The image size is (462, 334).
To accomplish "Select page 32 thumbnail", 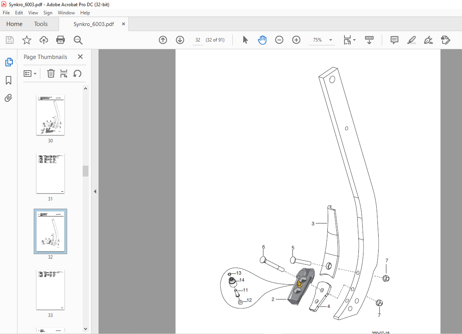I will click(x=50, y=231).
